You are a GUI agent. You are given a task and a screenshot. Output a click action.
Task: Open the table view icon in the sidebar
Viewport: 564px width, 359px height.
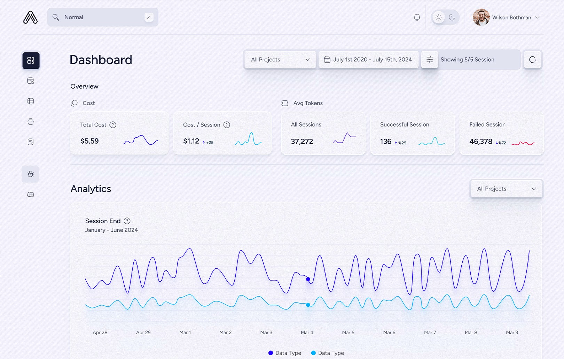pos(31,101)
